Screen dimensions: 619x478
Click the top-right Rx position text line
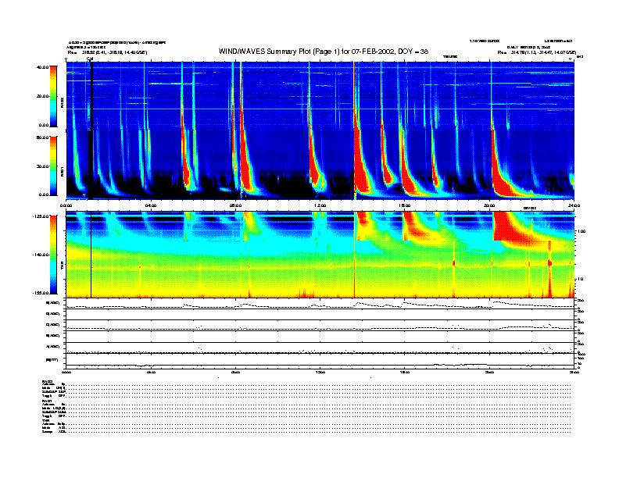537,52
